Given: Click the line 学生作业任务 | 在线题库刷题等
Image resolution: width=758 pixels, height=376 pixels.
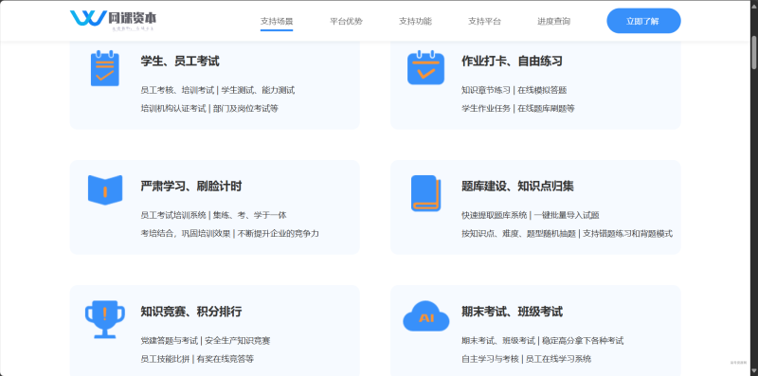Looking at the screenshot, I should coord(517,108).
